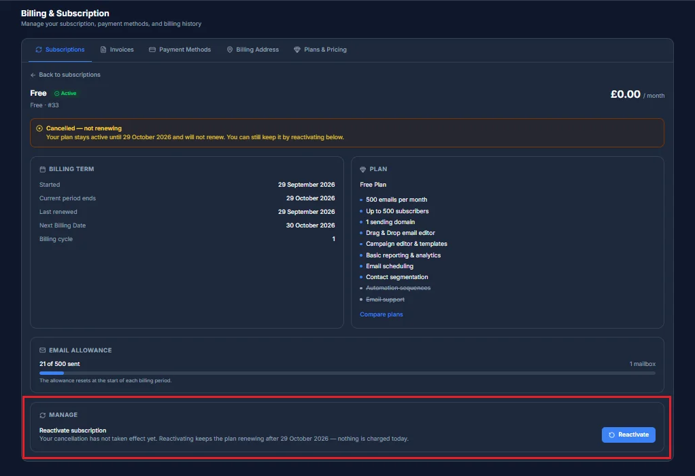Click the back arrow icon
This screenshot has width=695, height=476.
click(33, 75)
